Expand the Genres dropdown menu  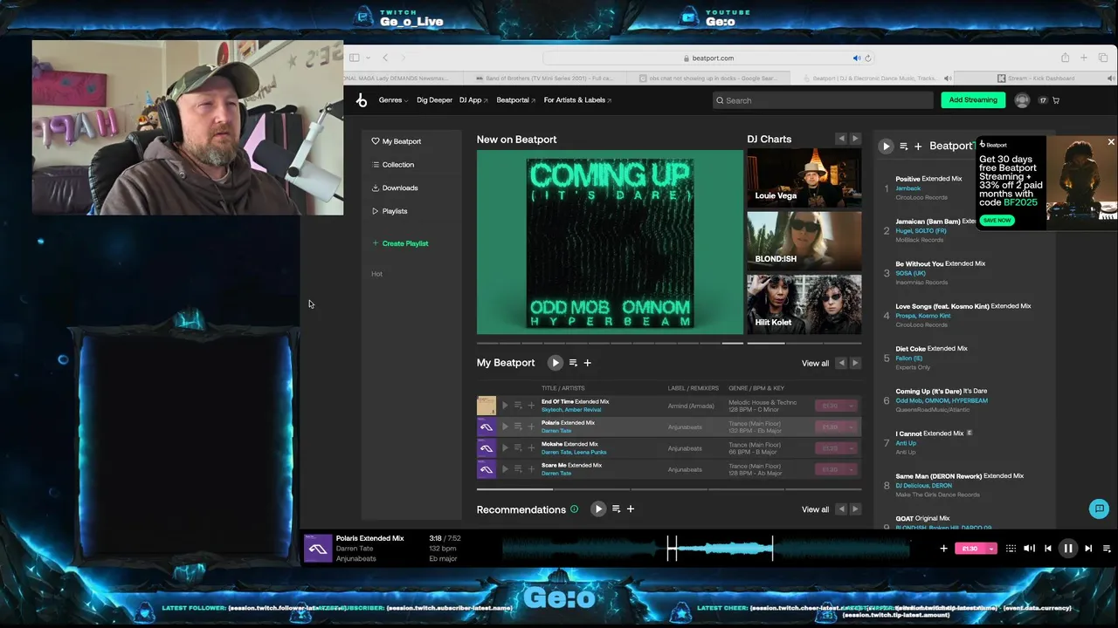point(393,100)
